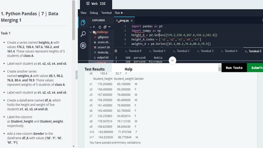This screenshot has height=148, width=263.
Task: Open .gitignore file in explorer
Action: click(103, 37)
